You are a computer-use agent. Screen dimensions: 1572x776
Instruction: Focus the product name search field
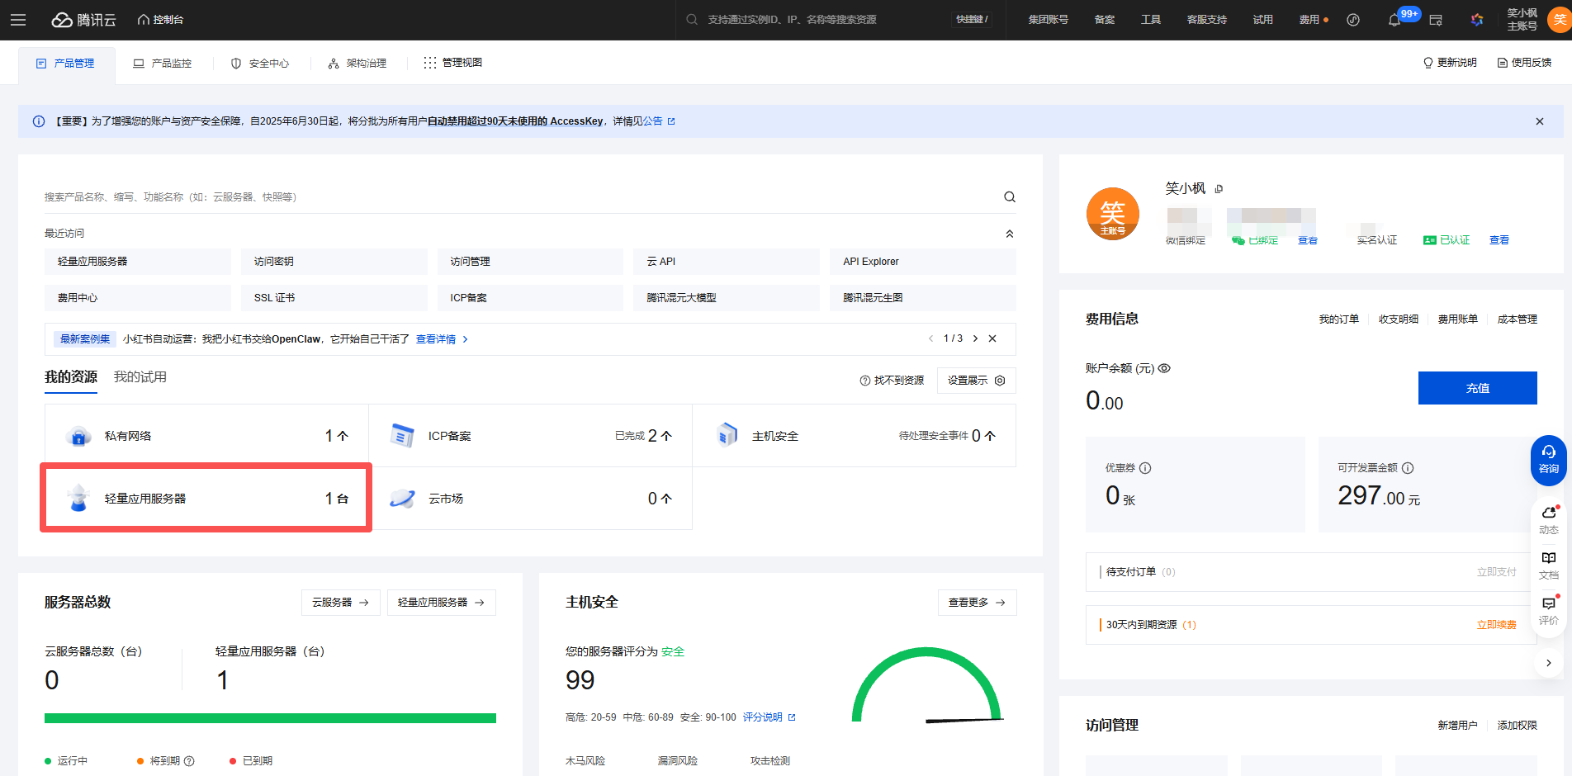coord(520,197)
